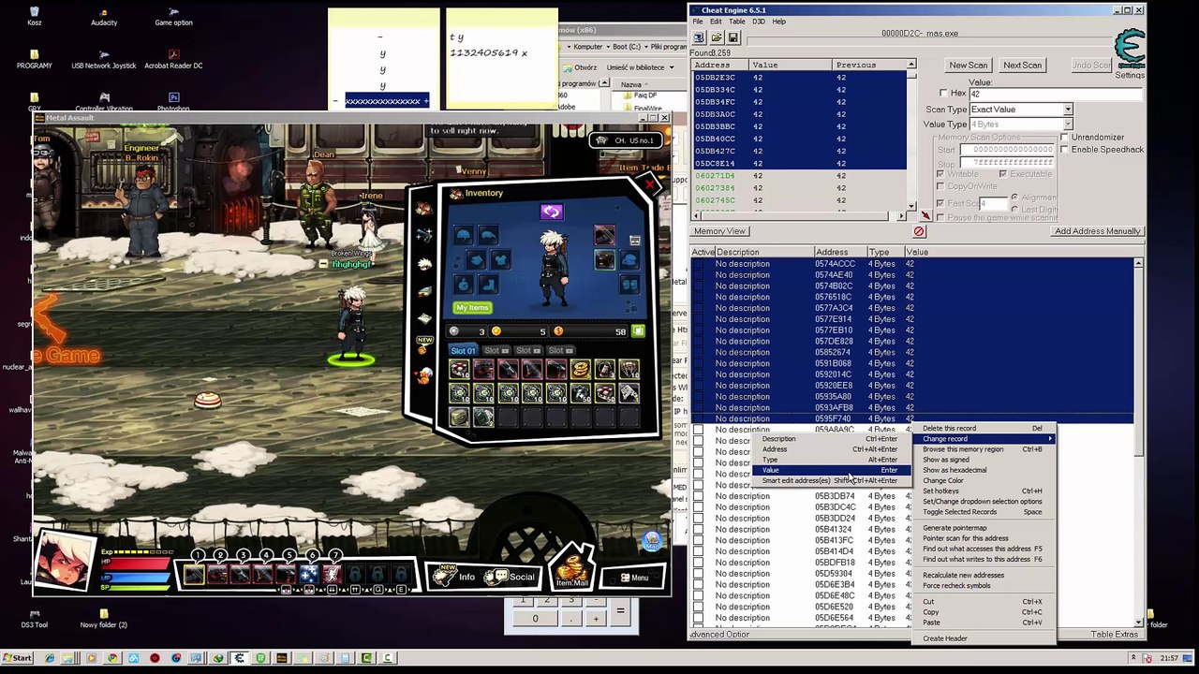Image resolution: width=1199 pixels, height=674 pixels.
Task: Activate the checkbox for address 05D6E520
Action: 698,607
